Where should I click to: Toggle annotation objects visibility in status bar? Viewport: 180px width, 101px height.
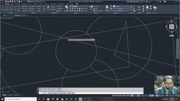[x=157, y=95]
